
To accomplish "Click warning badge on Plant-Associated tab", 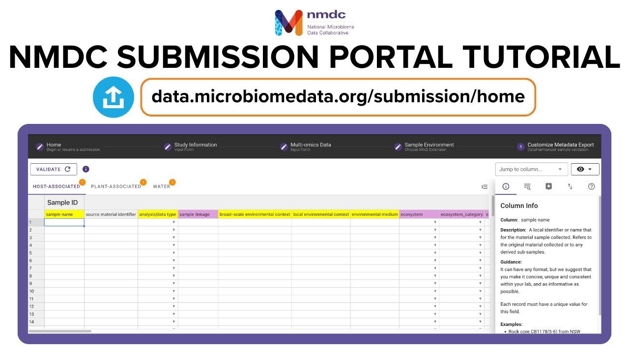I will click(143, 182).
